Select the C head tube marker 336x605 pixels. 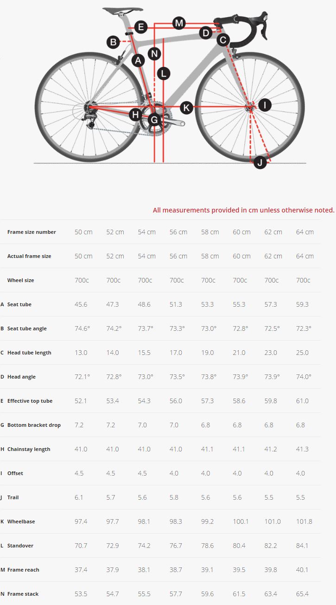(223, 40)
